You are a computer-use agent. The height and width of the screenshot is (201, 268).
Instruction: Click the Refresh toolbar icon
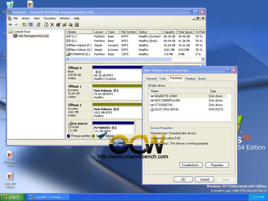pyautogui.click(x=46, y=25)
